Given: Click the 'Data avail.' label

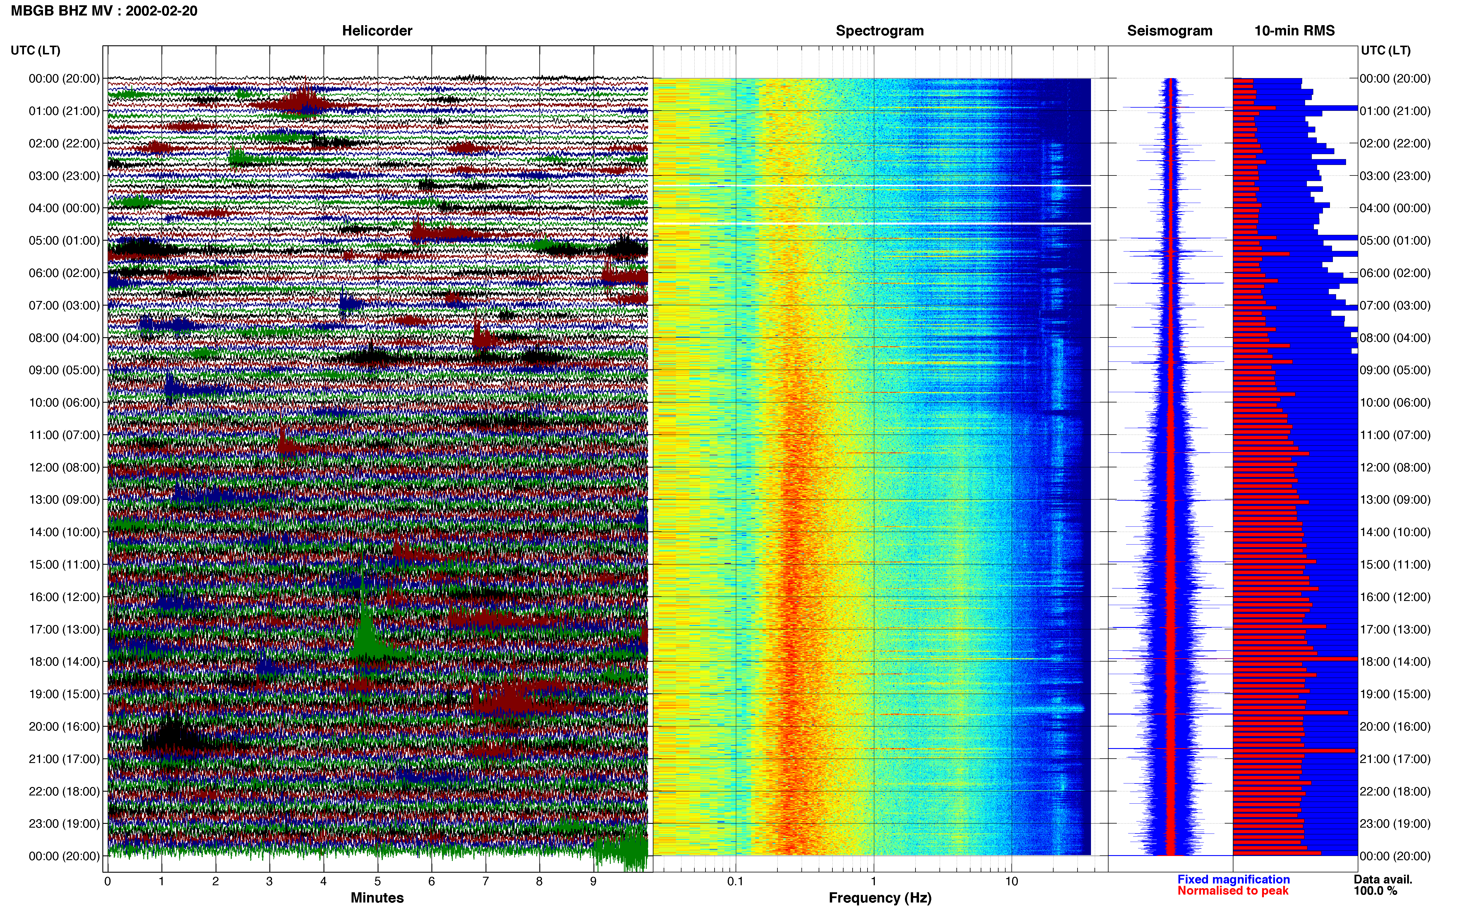Looking at the screenshot, I should 1382,879.
